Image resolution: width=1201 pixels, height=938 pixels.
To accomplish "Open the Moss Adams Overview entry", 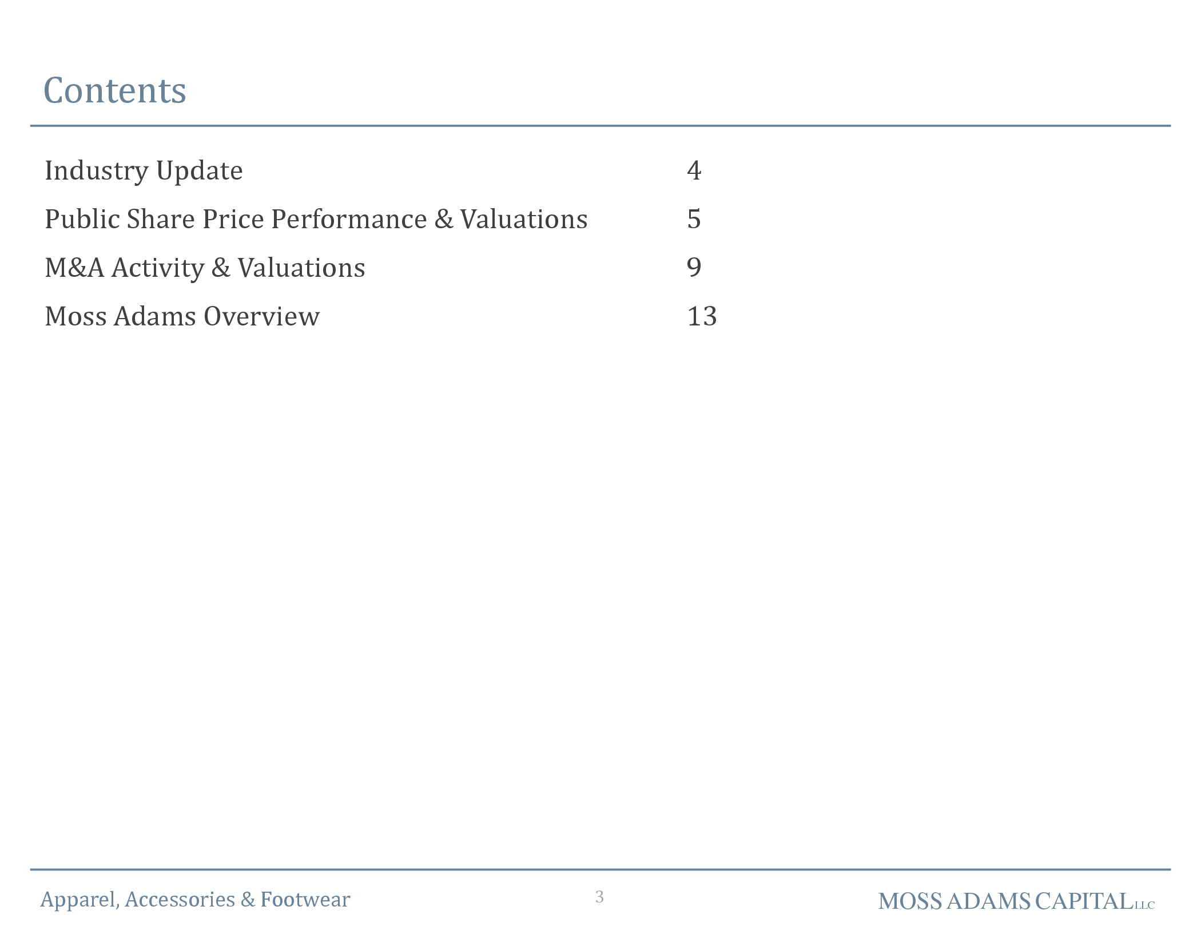I will (182, 316).
